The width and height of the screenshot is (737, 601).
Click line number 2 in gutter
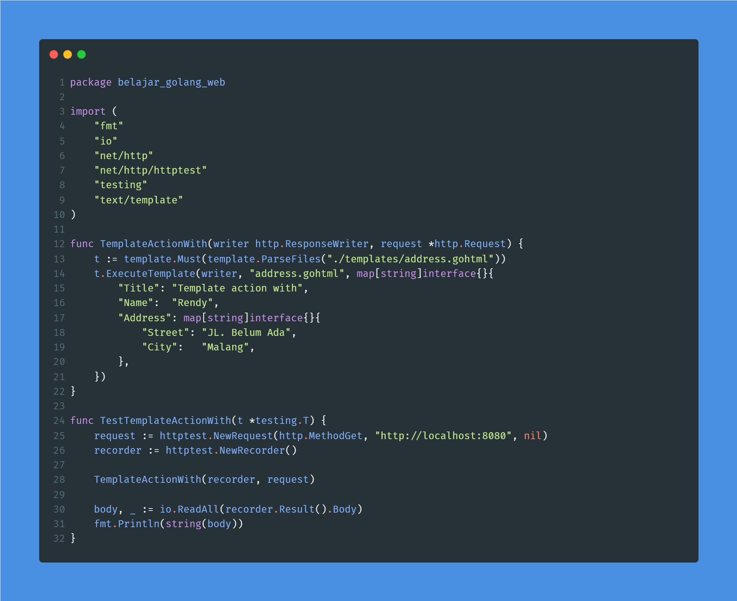pyautogui.click(x=62, y=97)
